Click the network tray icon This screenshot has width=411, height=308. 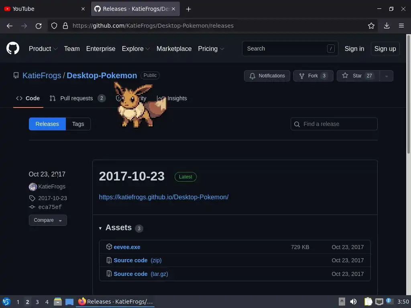(x=379, y=302)
